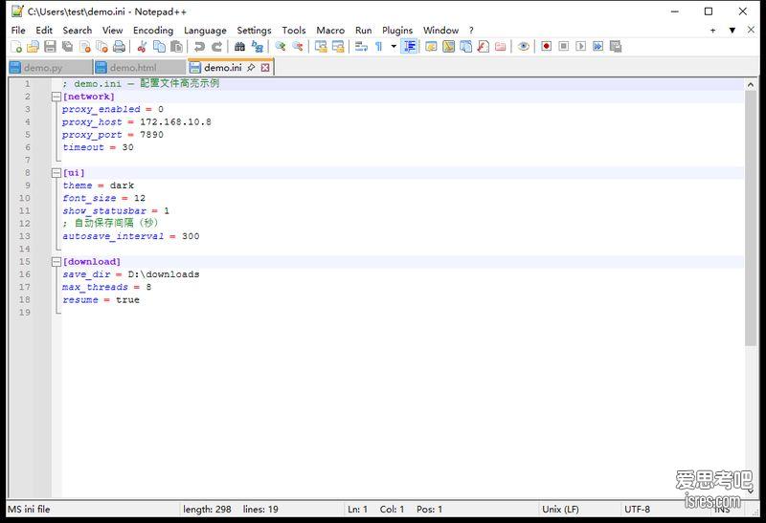Redo the action via toolbar arrow
The height and width of the screenshot is (523, 766).
[217, 47]
